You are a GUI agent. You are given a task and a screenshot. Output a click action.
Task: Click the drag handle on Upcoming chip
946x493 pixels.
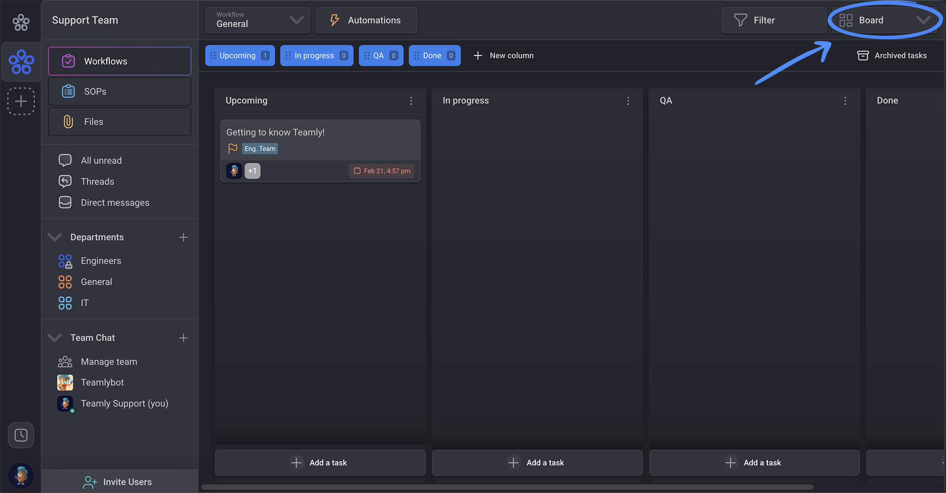pos(213,56)
